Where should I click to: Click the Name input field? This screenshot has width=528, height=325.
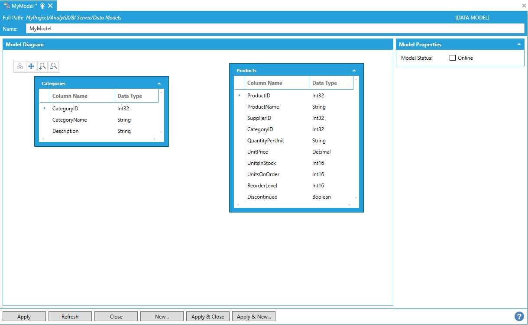(275, 29)
